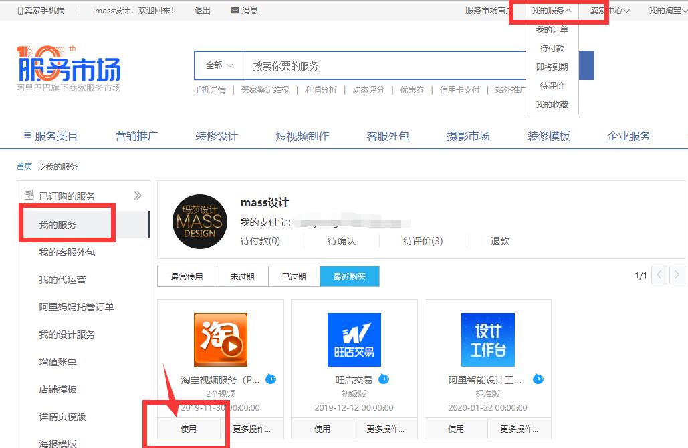This screenshot has width=688, height=448.
Task: Open 更多操作 for 旺店交易
Action: 385,429
